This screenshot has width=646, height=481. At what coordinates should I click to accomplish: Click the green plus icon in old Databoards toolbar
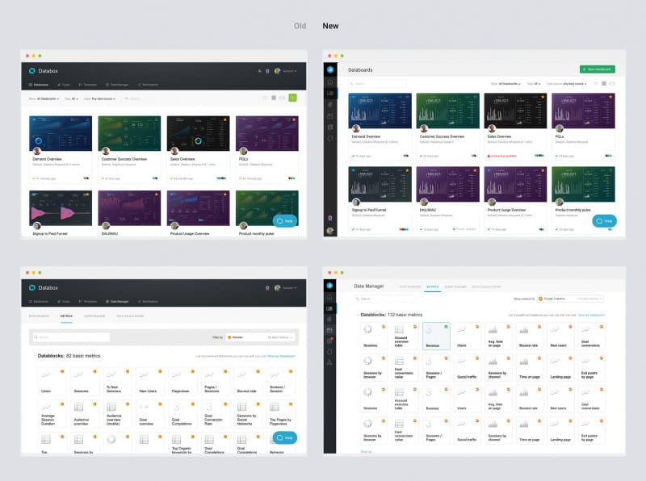pos(293,98)
